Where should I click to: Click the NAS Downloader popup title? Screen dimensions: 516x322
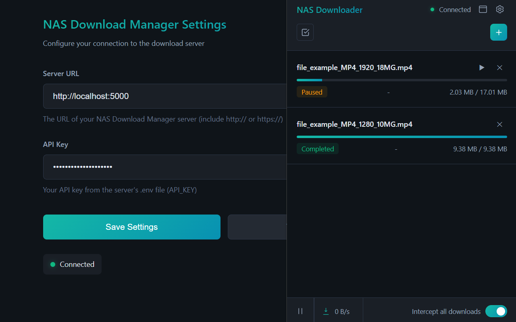tap(330, 10)
